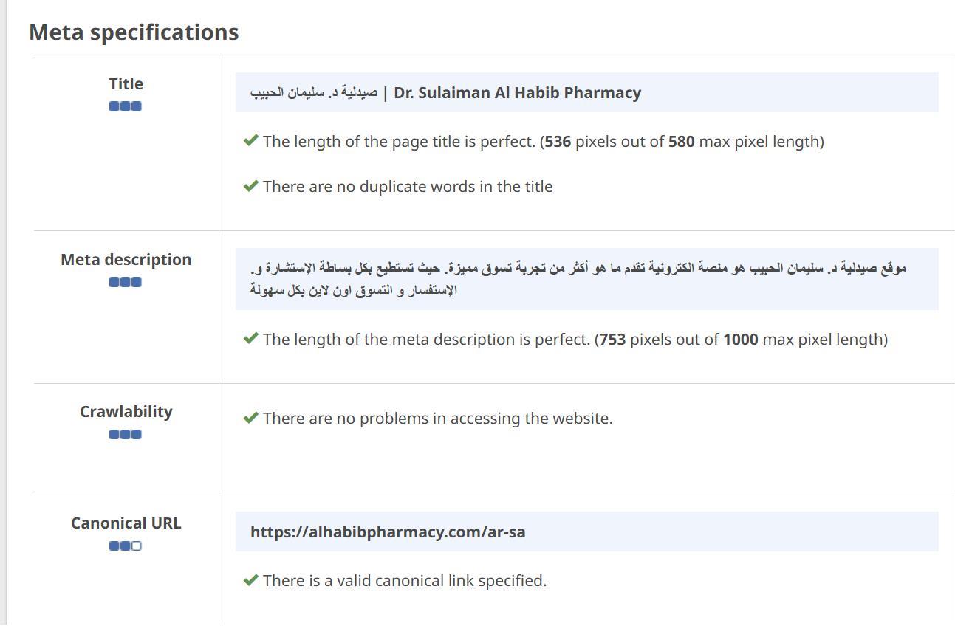Screen dimensions: 955x626
Task: Click the no duplicate words message
Action: pyautogui.click(x=408, y=187)
